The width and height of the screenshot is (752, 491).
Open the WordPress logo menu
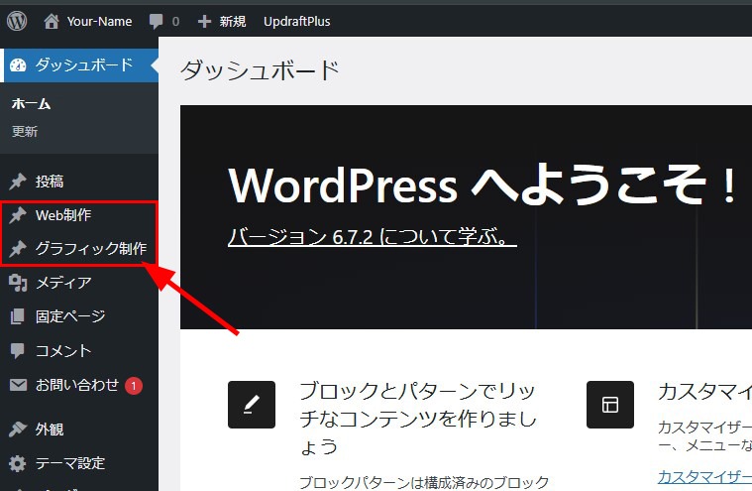point(17,21)
